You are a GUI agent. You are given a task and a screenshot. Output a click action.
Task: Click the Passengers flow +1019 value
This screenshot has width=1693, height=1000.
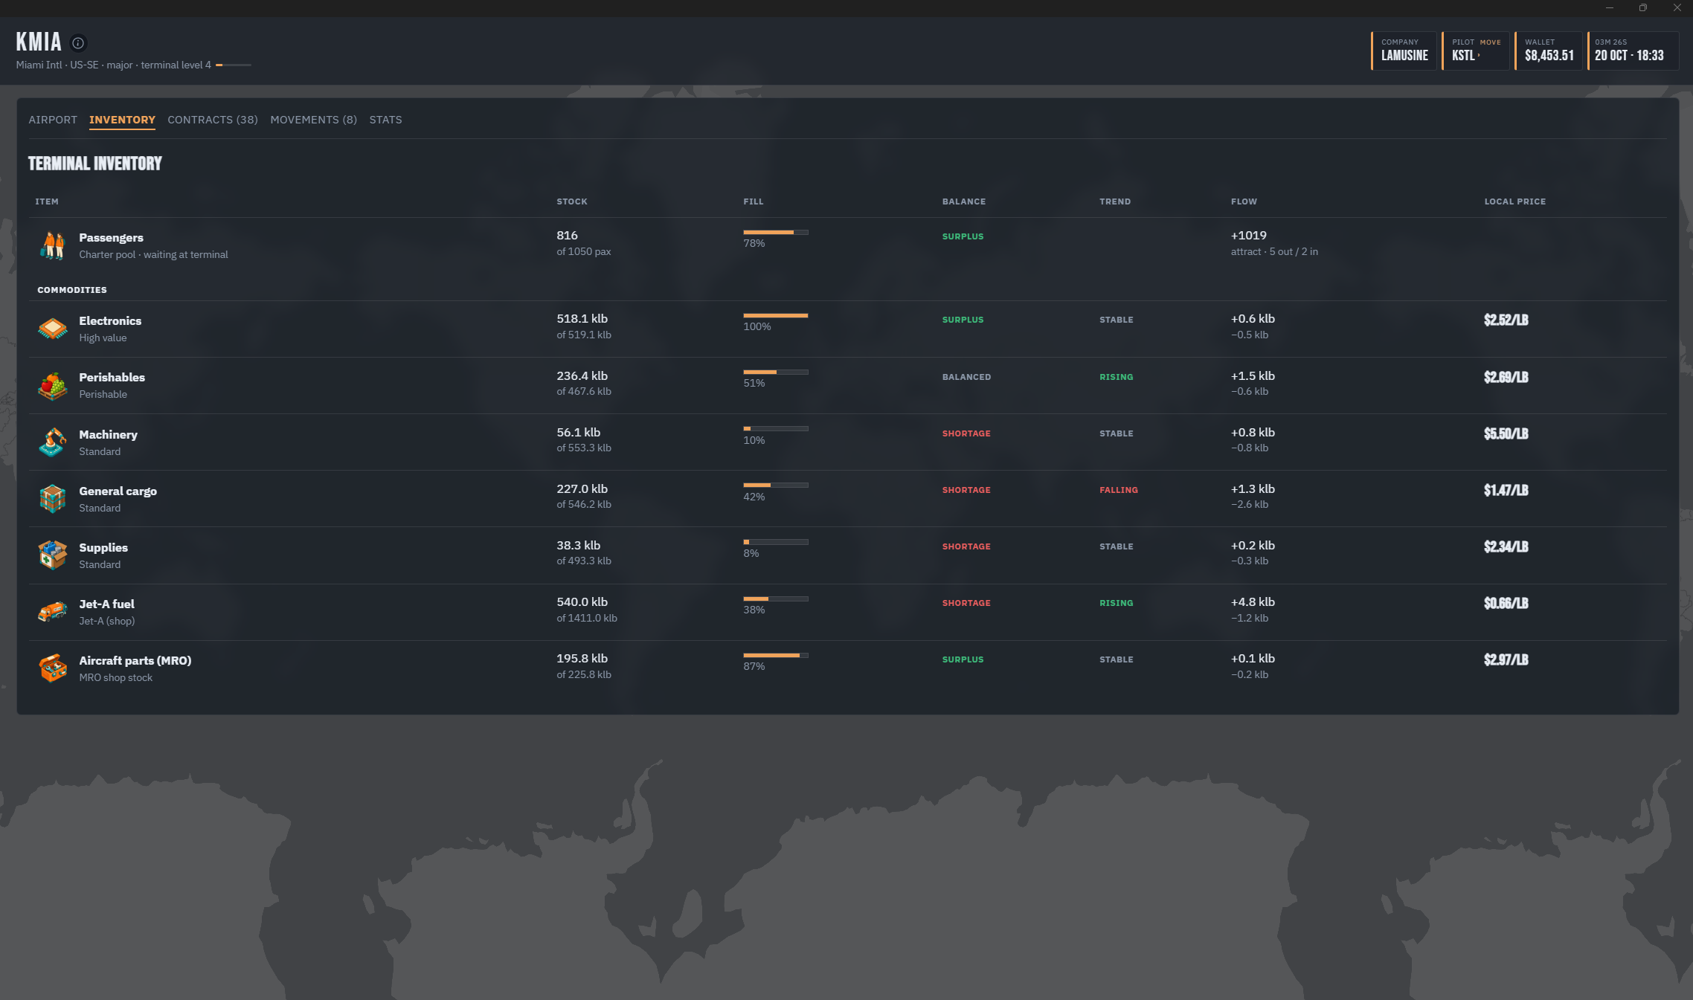coord(1248,235)
